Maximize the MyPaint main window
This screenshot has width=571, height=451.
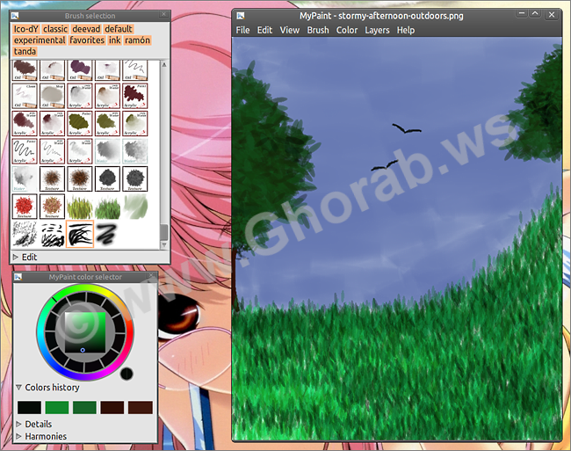click(535, 14)
